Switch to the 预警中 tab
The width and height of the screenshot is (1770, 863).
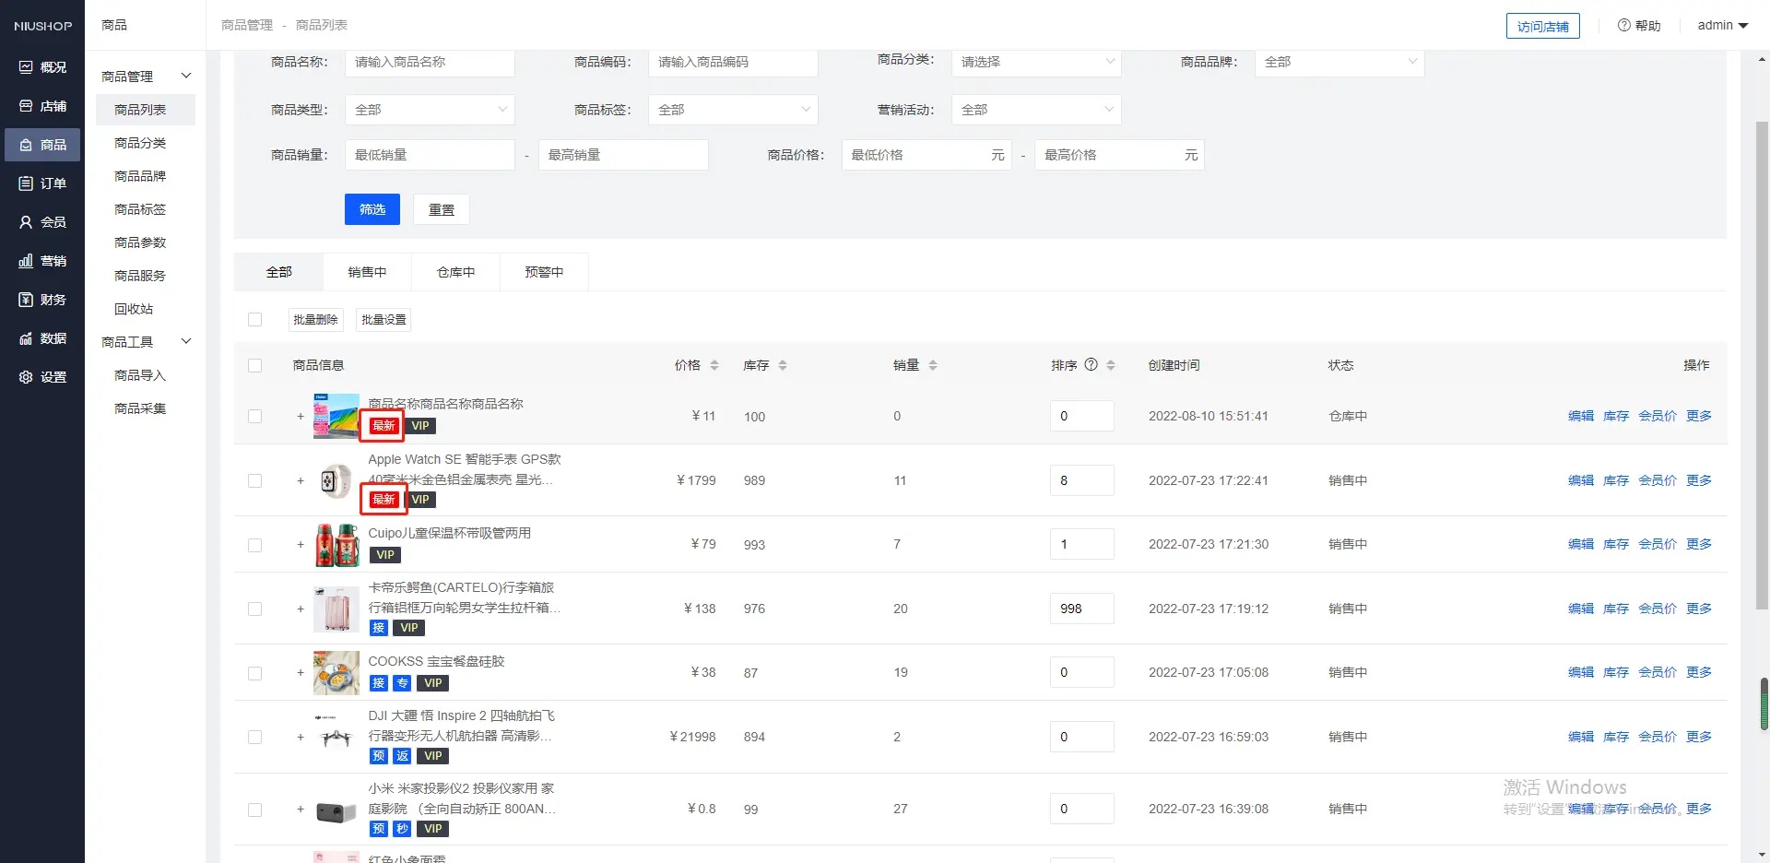pyautogui.click(x=544, y=272)
